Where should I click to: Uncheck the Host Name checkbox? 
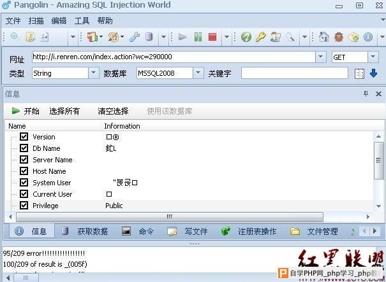tap(24, 171)
